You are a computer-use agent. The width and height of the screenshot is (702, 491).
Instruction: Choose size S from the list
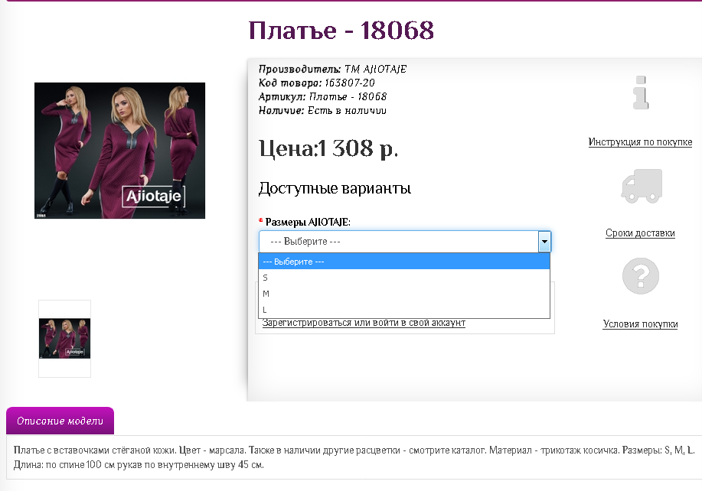[404, 278]
